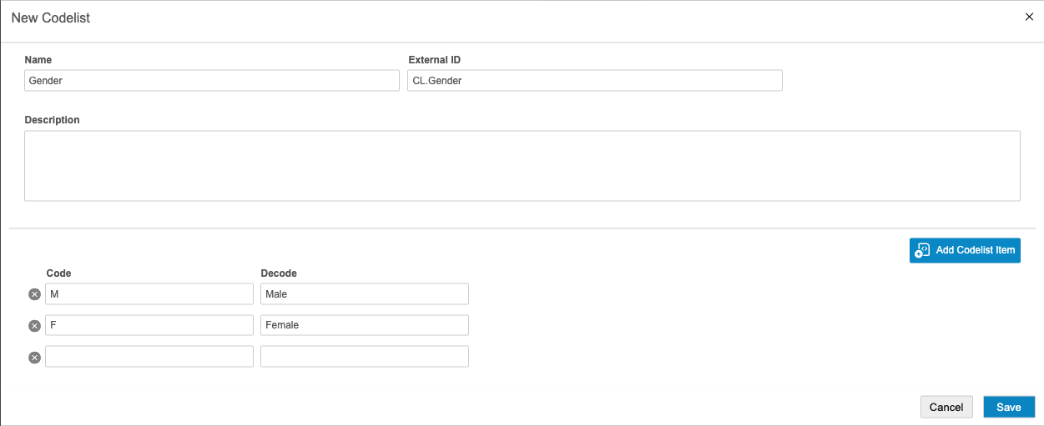This screenshot has height=426, width=1044.
Task: Focus the Name field containing Gender
Action: [212, 81]
